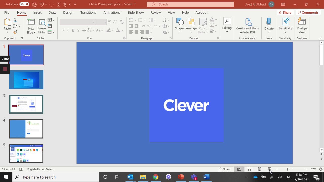Toggle Bold formatting
This screenshot has height=182, width=324.
[62, 30]
